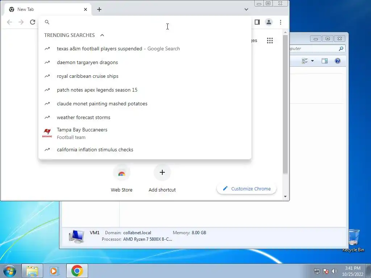Viewport: 371px width, 278px height.
Task: Open the tab search dropdown arrow
Action: pyautogui.click(x=246, y=9)
